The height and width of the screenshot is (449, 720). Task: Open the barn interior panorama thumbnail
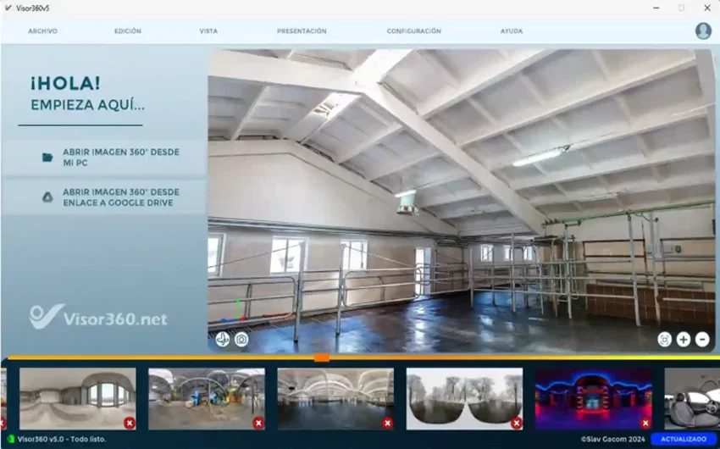click(x=335, y=398)
